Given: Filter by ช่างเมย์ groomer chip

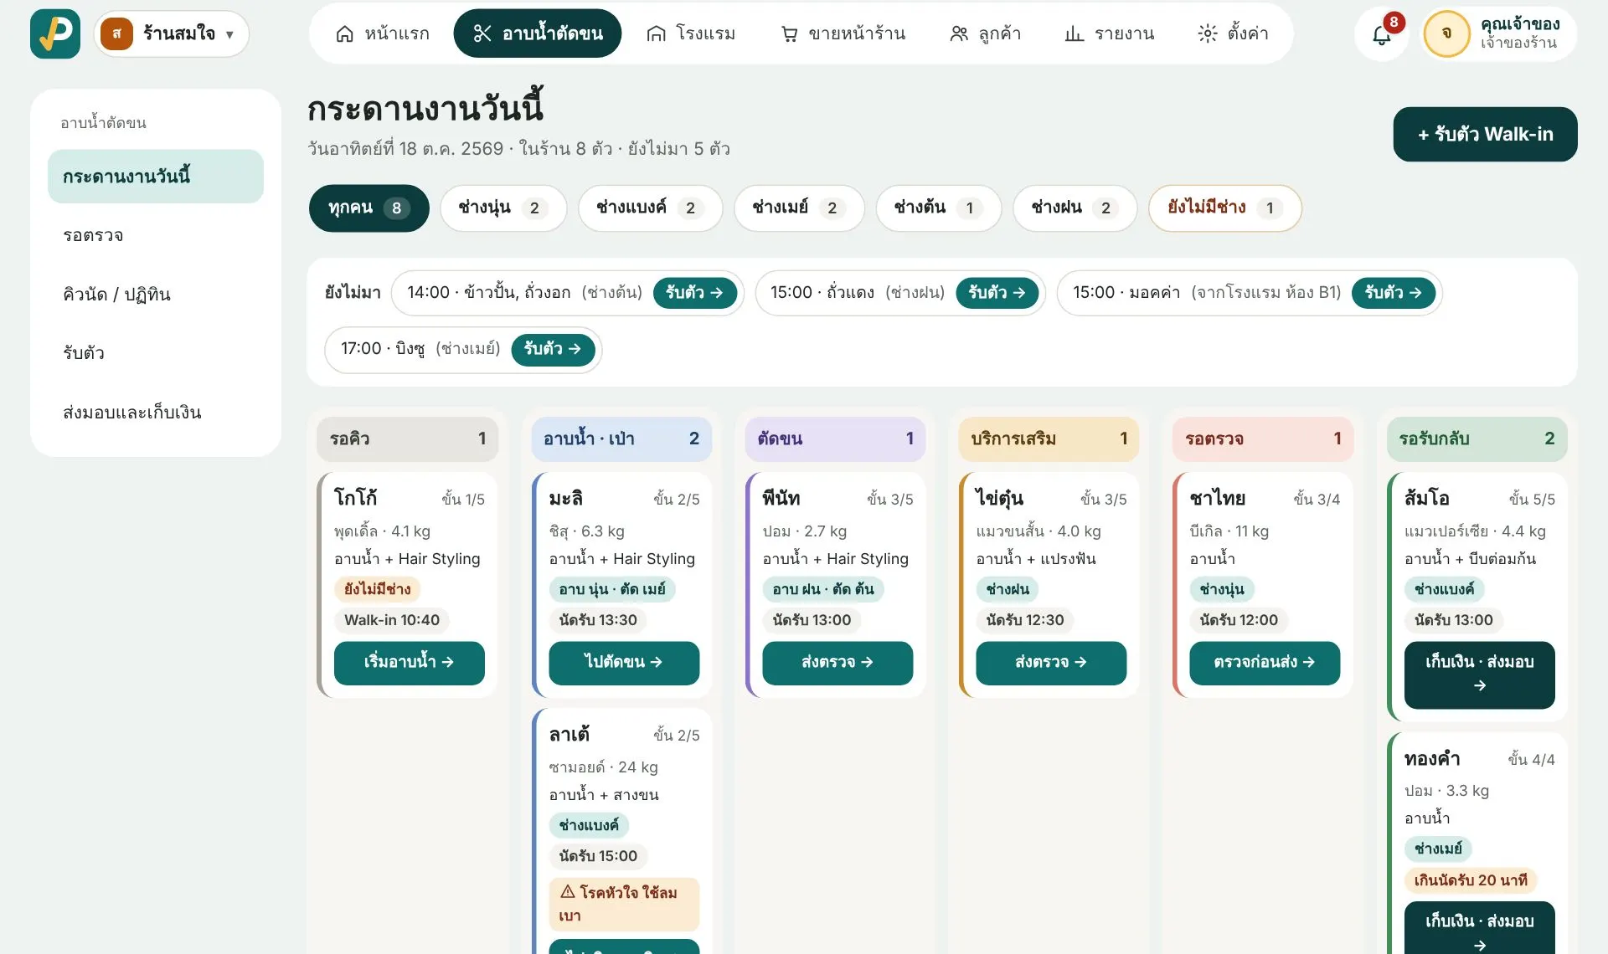Looking at the screenshot, I should click(x=799, y=208).
